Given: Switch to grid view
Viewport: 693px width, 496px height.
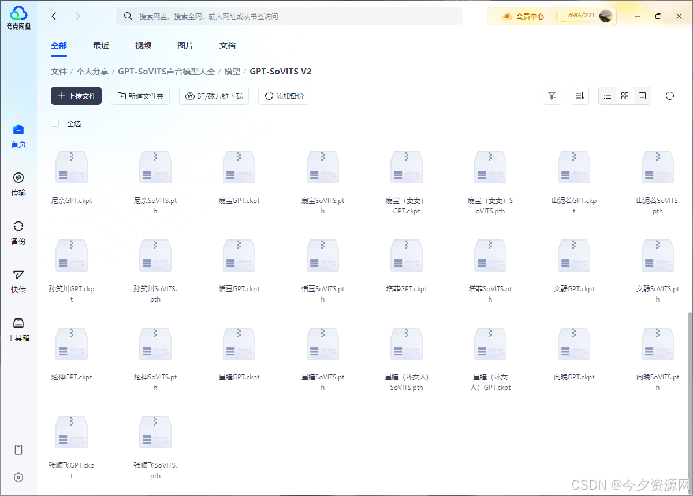Looking at the screenshot, I should tap(625, 96).
